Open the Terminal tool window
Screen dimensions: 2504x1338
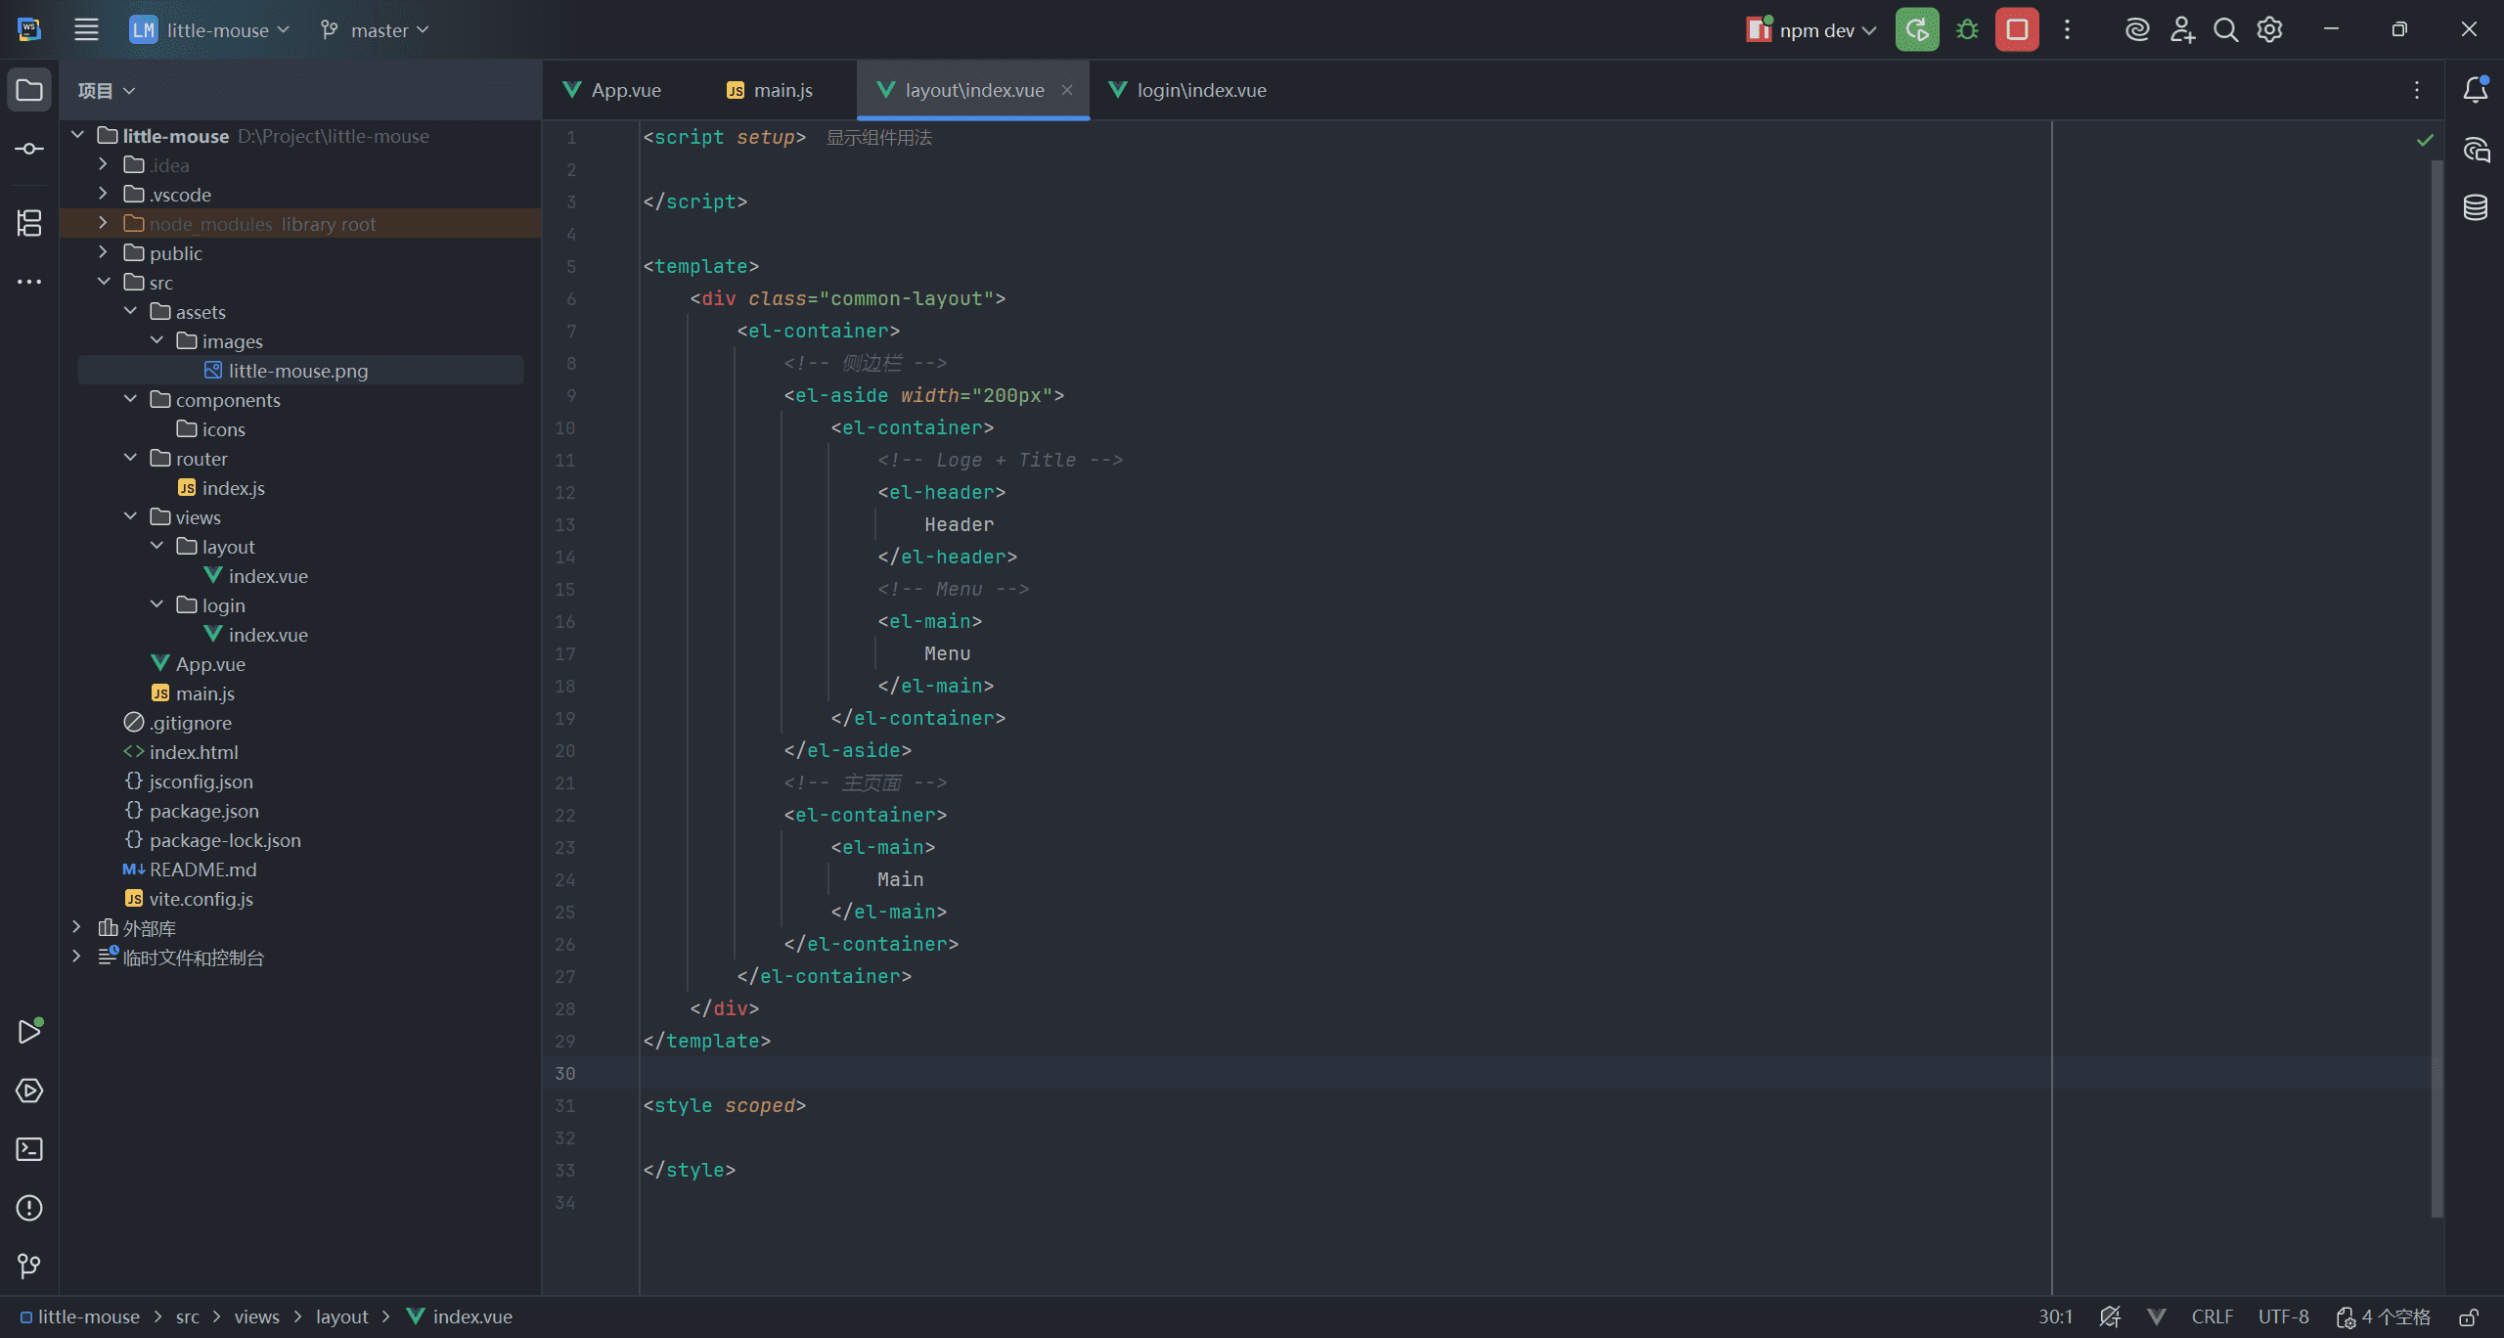pyautogui.click(x=29, y=1149)
